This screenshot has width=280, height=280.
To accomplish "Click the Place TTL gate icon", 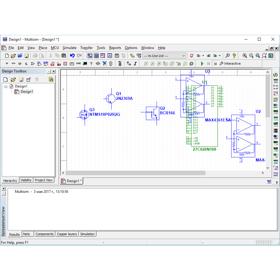I will [39, 64].
